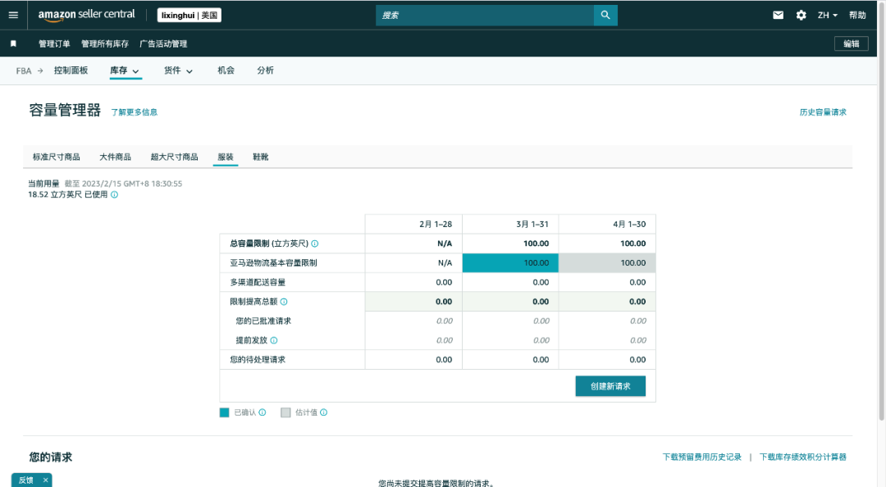Click info icon beside 提前发放
This screenshot has width=886, height=487.
pos(274,340)
